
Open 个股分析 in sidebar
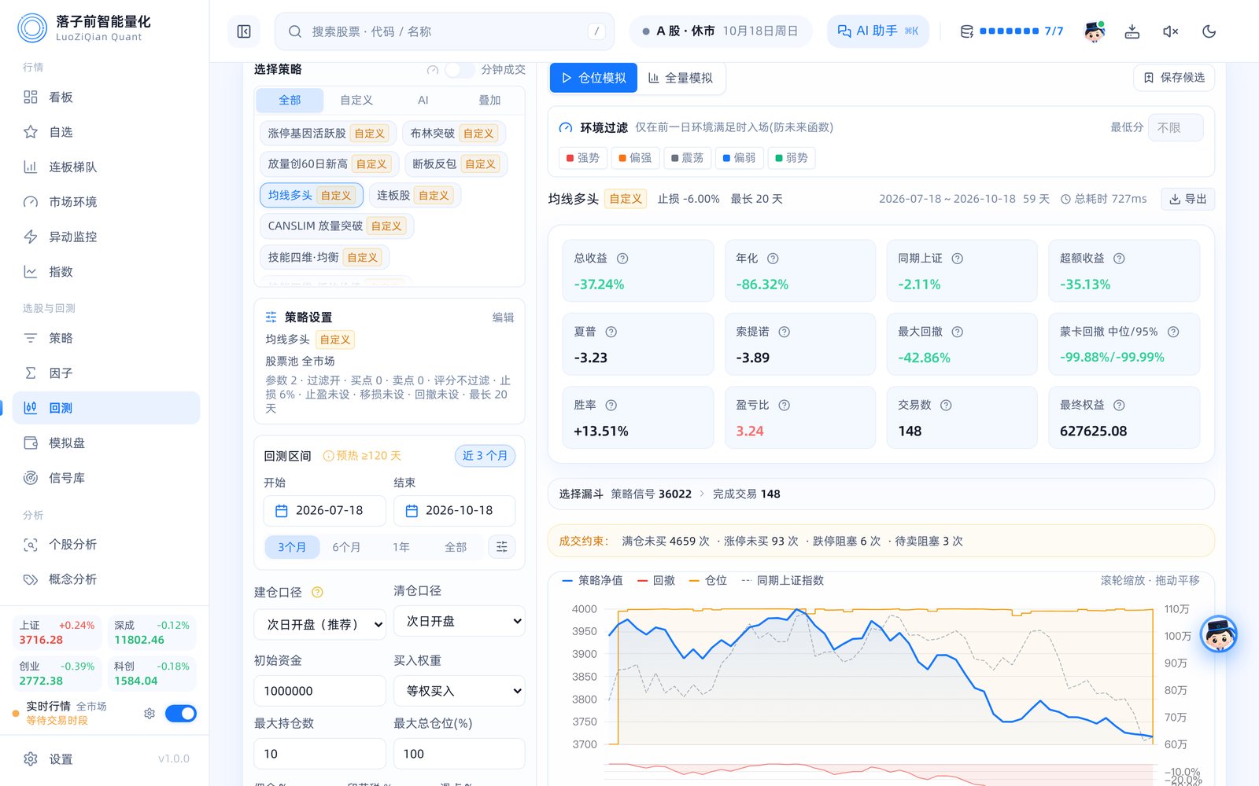pos(106,545)
